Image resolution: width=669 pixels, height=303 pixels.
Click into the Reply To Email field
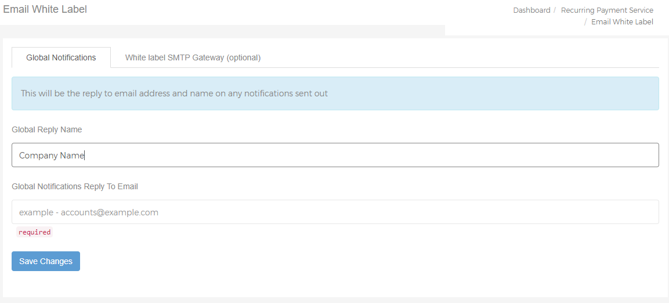pos(335,212)
